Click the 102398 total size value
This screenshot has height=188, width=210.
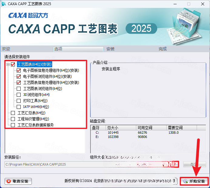click(x=113, y=137)
